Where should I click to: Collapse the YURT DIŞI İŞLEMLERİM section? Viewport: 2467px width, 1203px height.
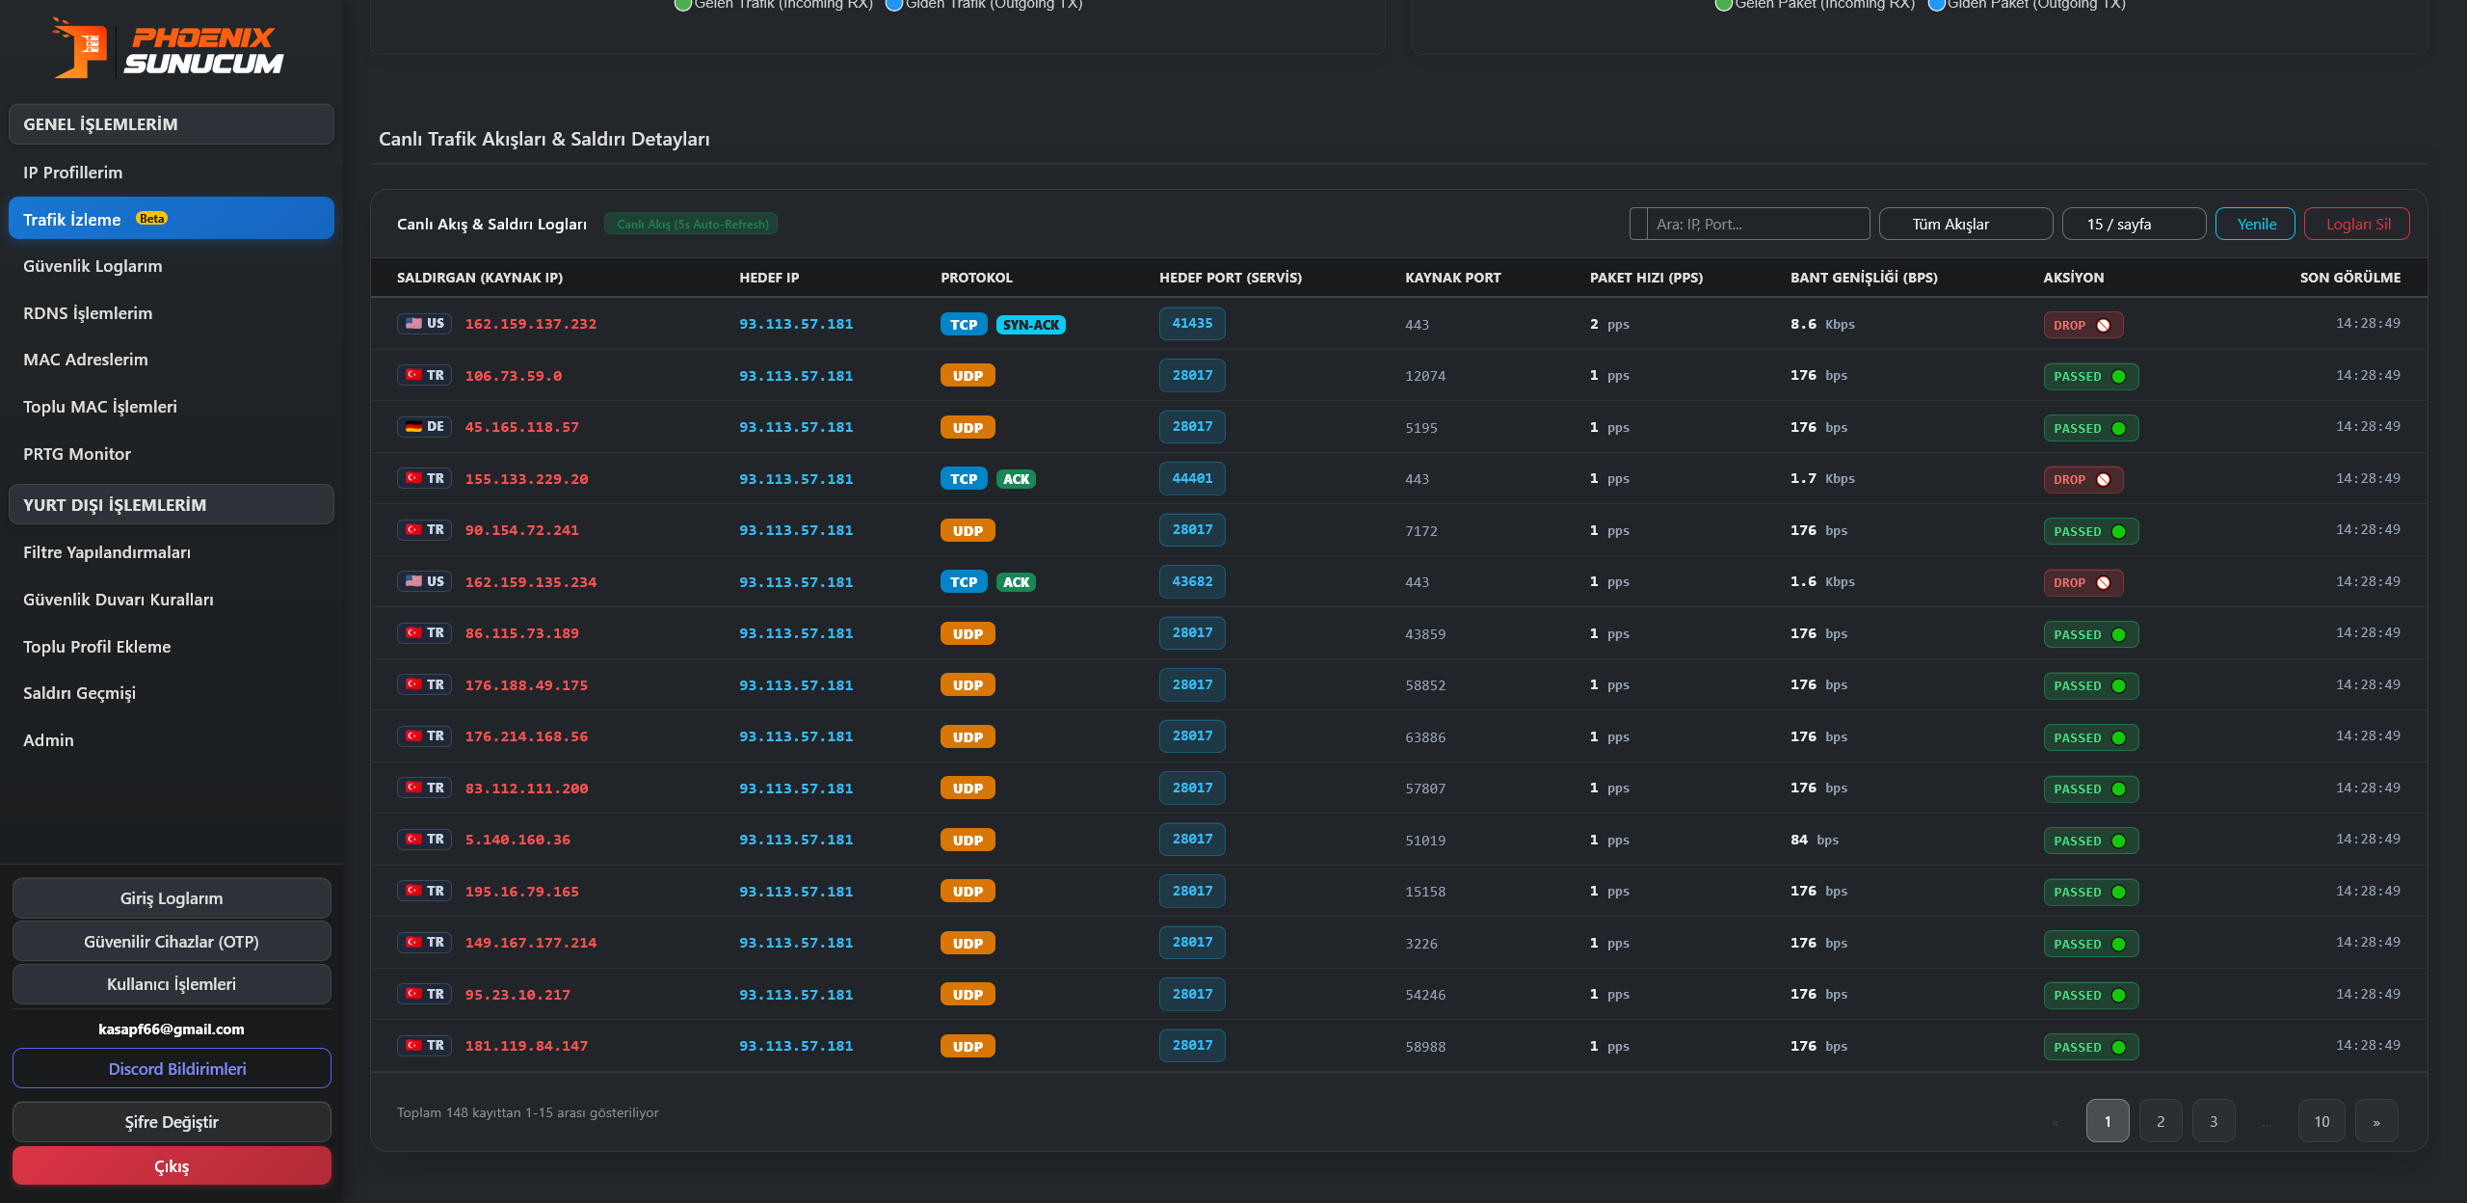click(172, 504)
